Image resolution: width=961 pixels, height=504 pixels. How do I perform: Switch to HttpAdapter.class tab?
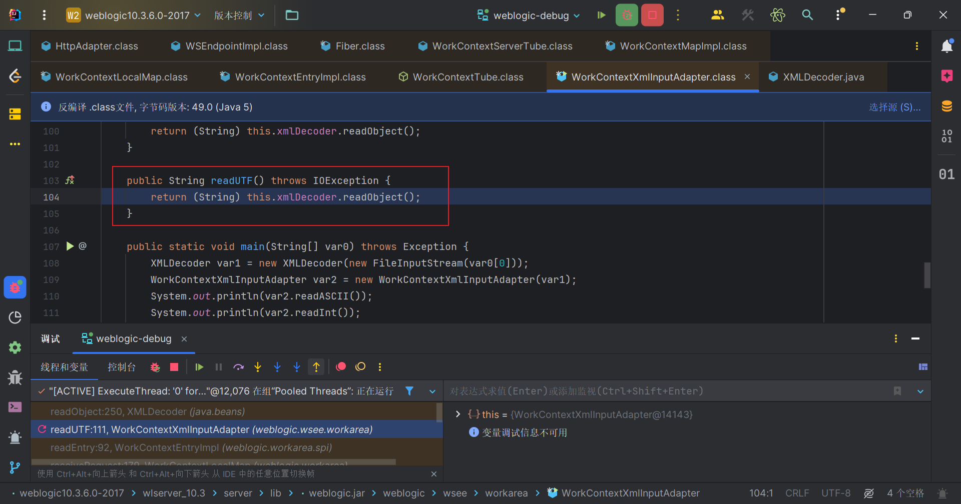click(90, 46)
